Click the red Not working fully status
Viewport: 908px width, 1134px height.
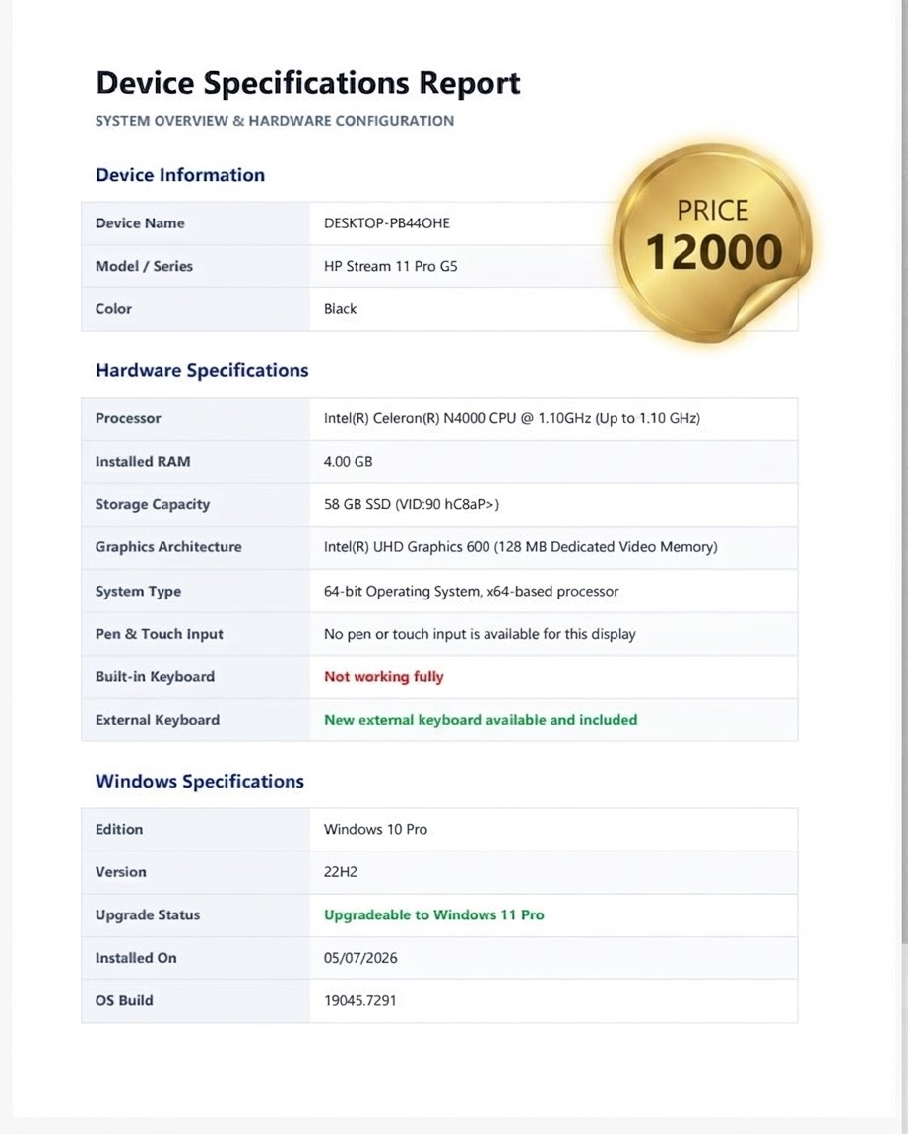point(384,677)
